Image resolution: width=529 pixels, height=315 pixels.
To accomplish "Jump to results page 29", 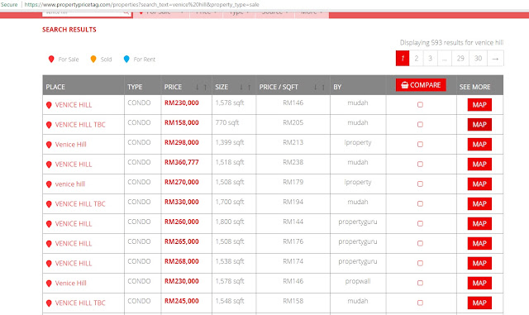I will click(x=460, y=59).
